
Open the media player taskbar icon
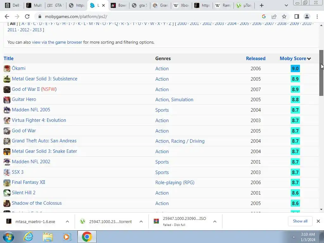[x=67, y=237]
